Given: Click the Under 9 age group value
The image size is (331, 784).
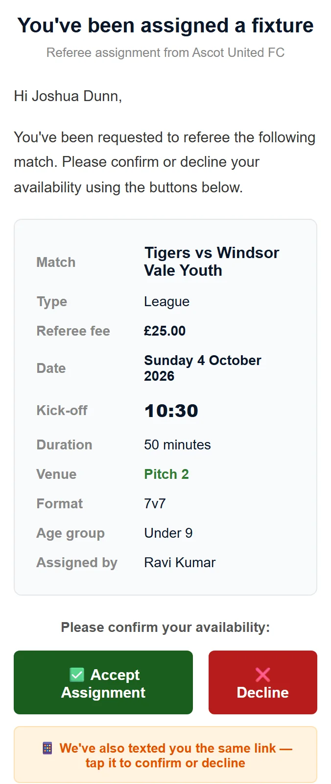Looking at the screenshot, I should tap(168, 533).
